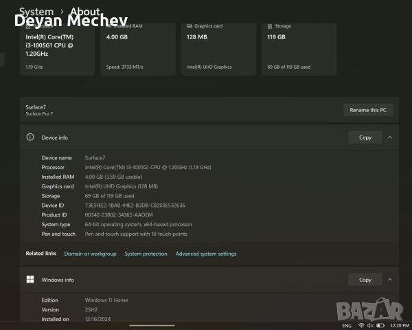Select the Product ID value 00342-23802-34365-AAOEM
Image resolution: width=412 pixels, height=330 pixels.
(119, 214)
